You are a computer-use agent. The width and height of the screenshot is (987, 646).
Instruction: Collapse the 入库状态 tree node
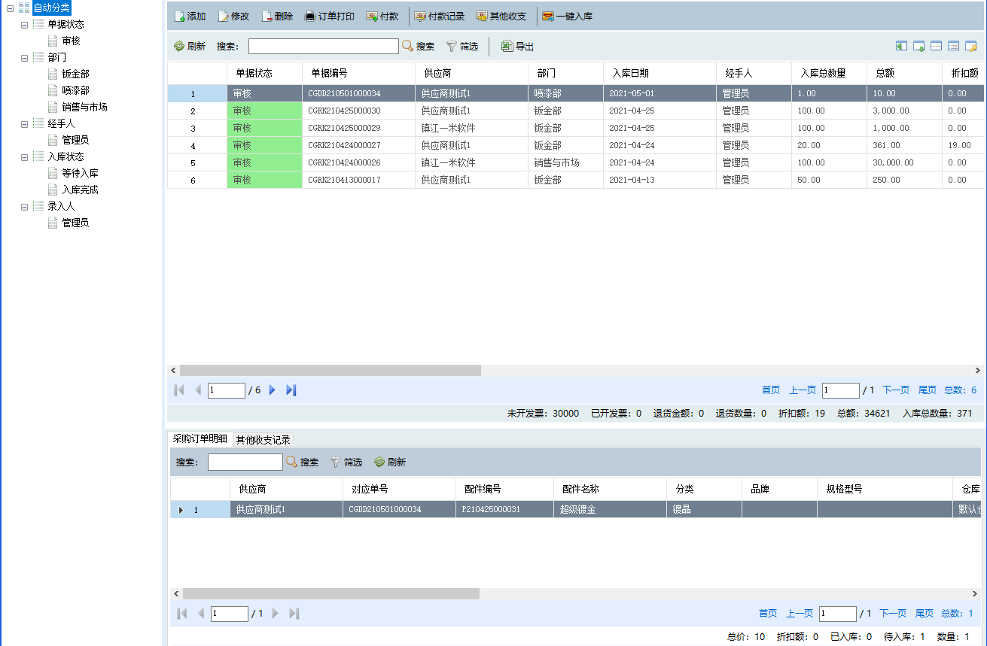tap(25, 157)
